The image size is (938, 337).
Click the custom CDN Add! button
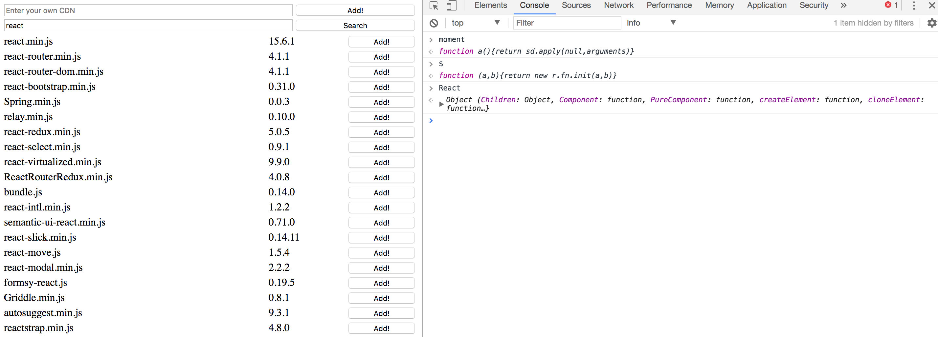[355, 10]
